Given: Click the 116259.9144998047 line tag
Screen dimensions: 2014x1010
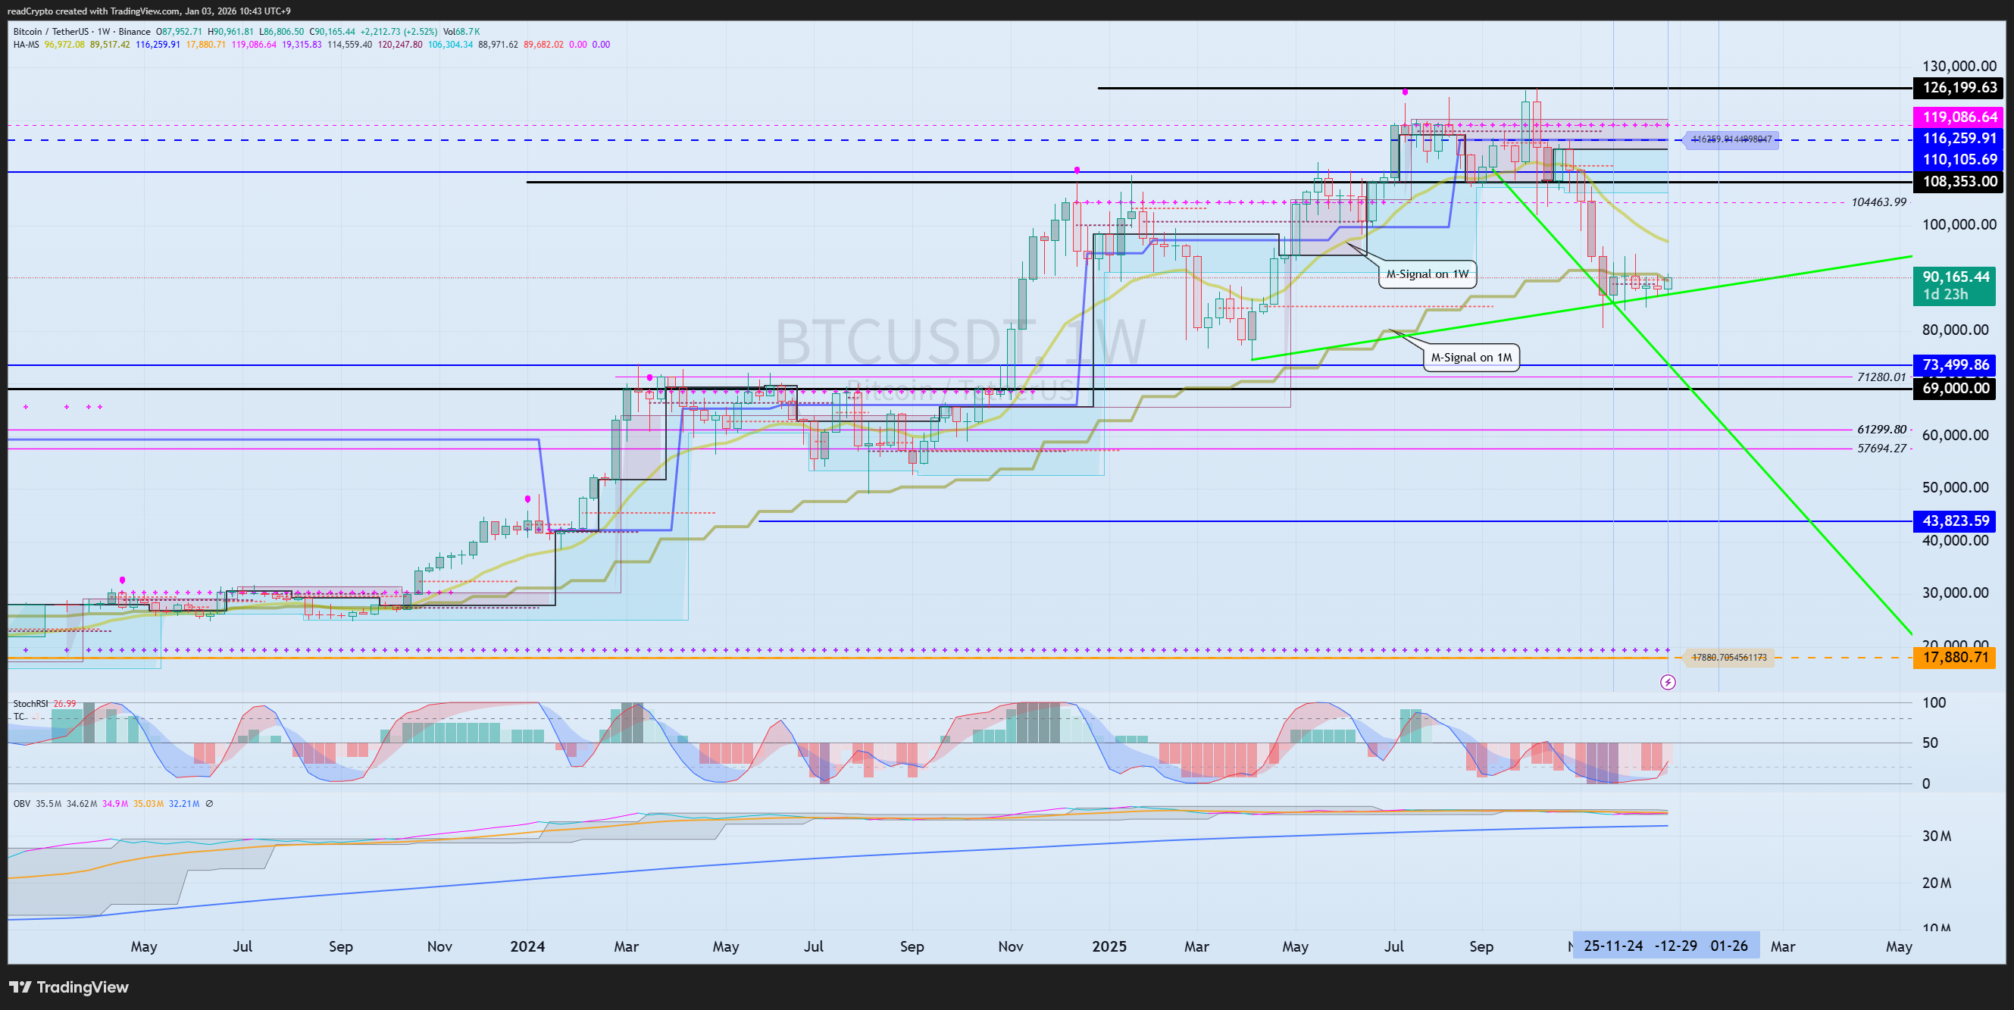Looking at the screenshot, I should pyautogui.click(x=1731, y=139).
